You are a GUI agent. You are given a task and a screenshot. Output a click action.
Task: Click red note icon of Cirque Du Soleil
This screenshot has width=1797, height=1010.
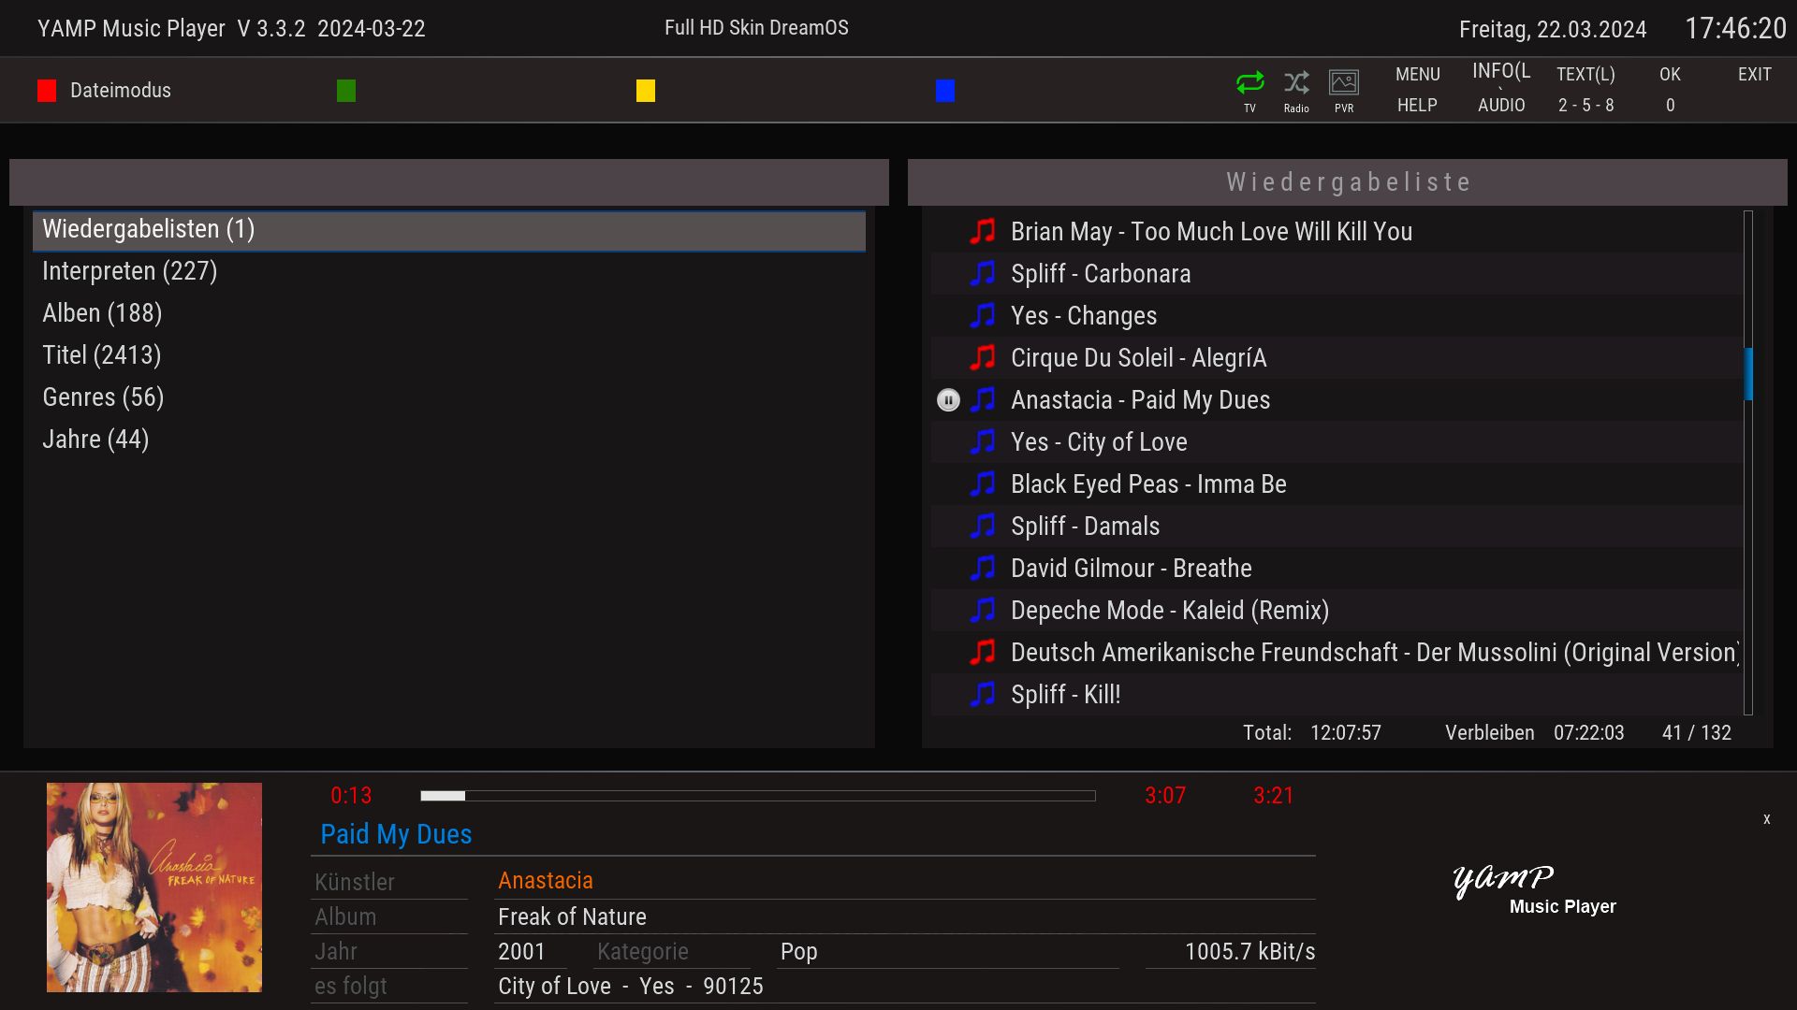point(983,357)
